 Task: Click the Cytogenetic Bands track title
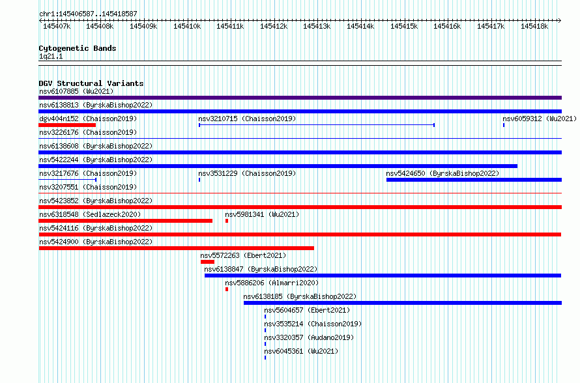coord(78,48)
